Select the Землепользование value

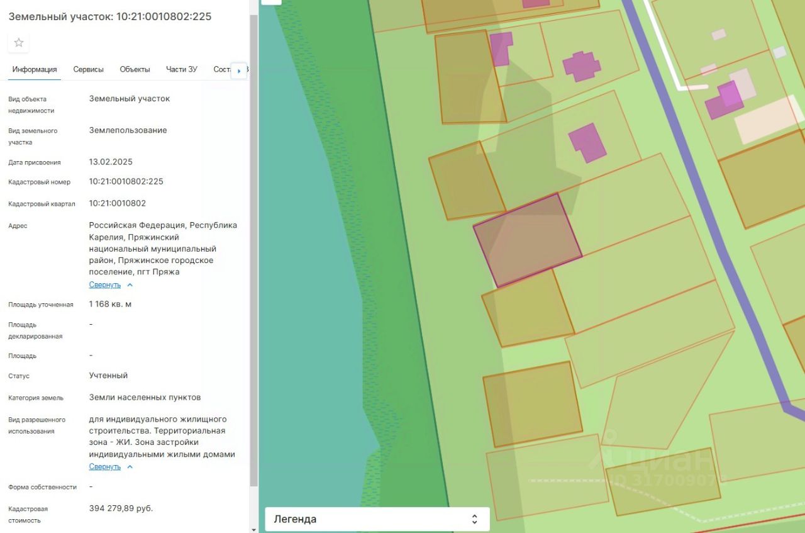point(128,130)
